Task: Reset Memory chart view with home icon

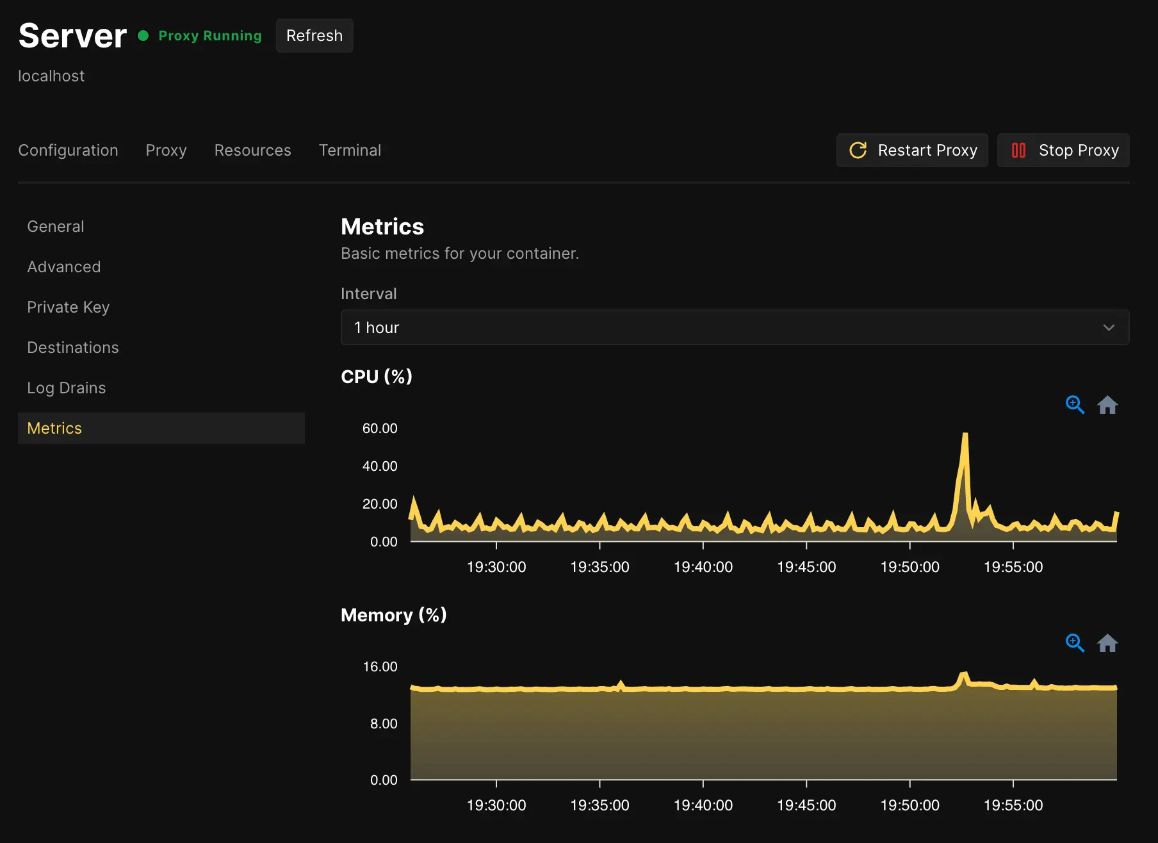Action: pyautogui.click(x=1108, y=643)
